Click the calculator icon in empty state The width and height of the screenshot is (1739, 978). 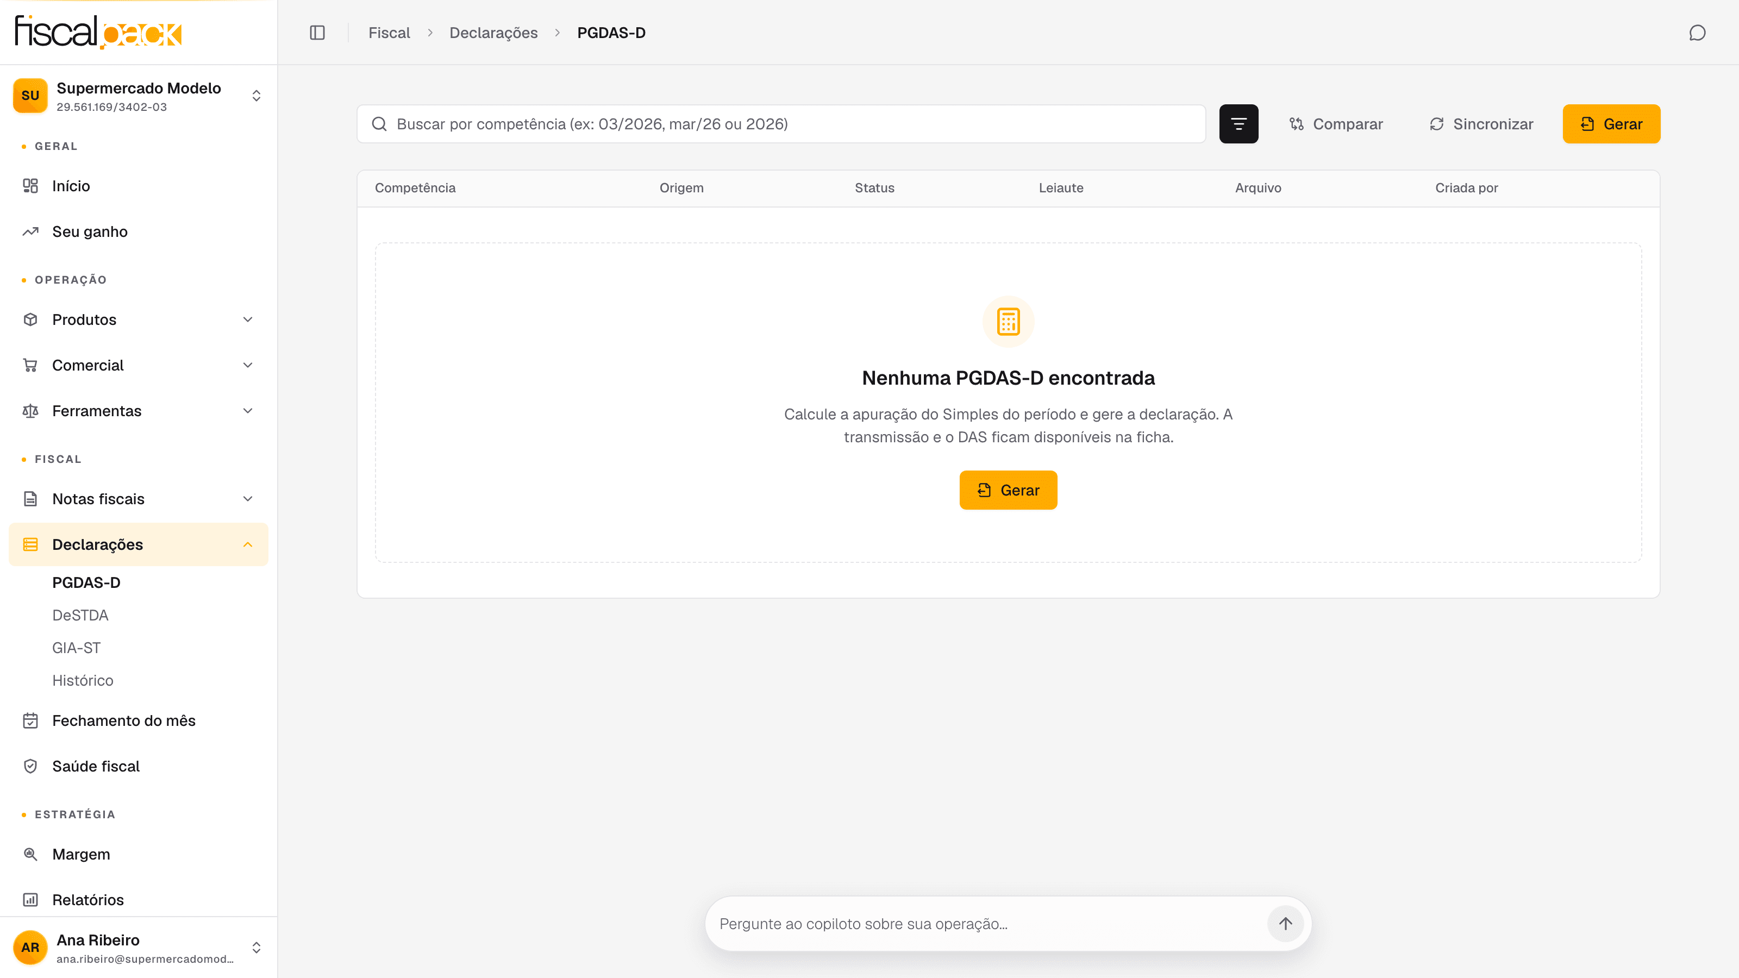[1008, 321]
